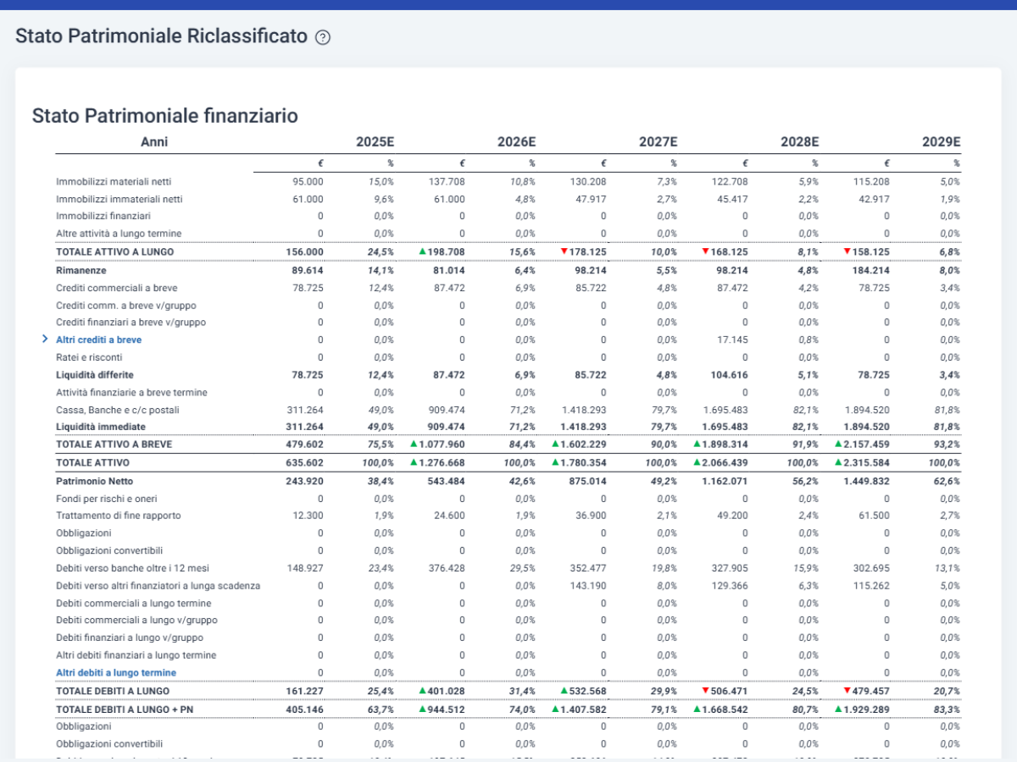The width and height of the screenshot is (1017, 762).
Task: Click the 95.000 value in 2025E
Action: (308, 182)
